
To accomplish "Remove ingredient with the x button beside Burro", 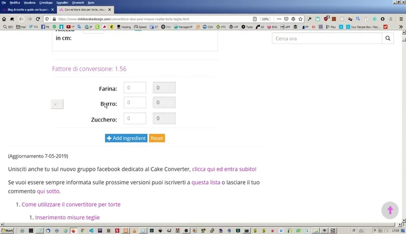I will point(56,104).
